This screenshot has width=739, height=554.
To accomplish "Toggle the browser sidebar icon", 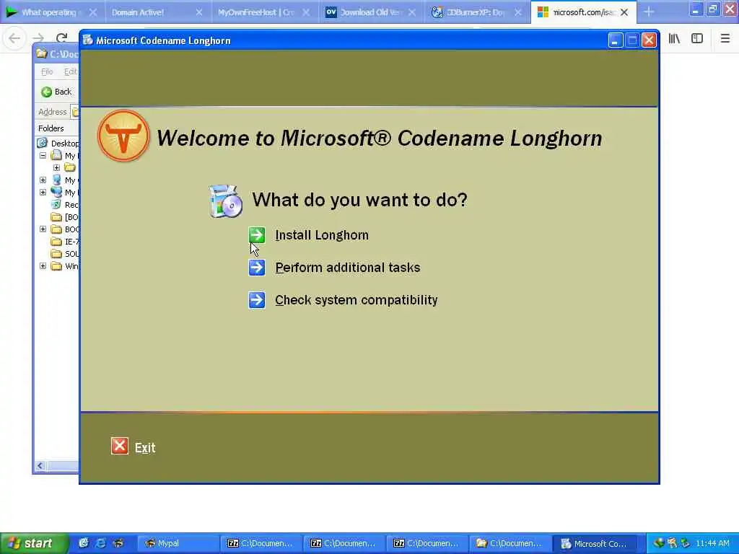I will (697, 39).
